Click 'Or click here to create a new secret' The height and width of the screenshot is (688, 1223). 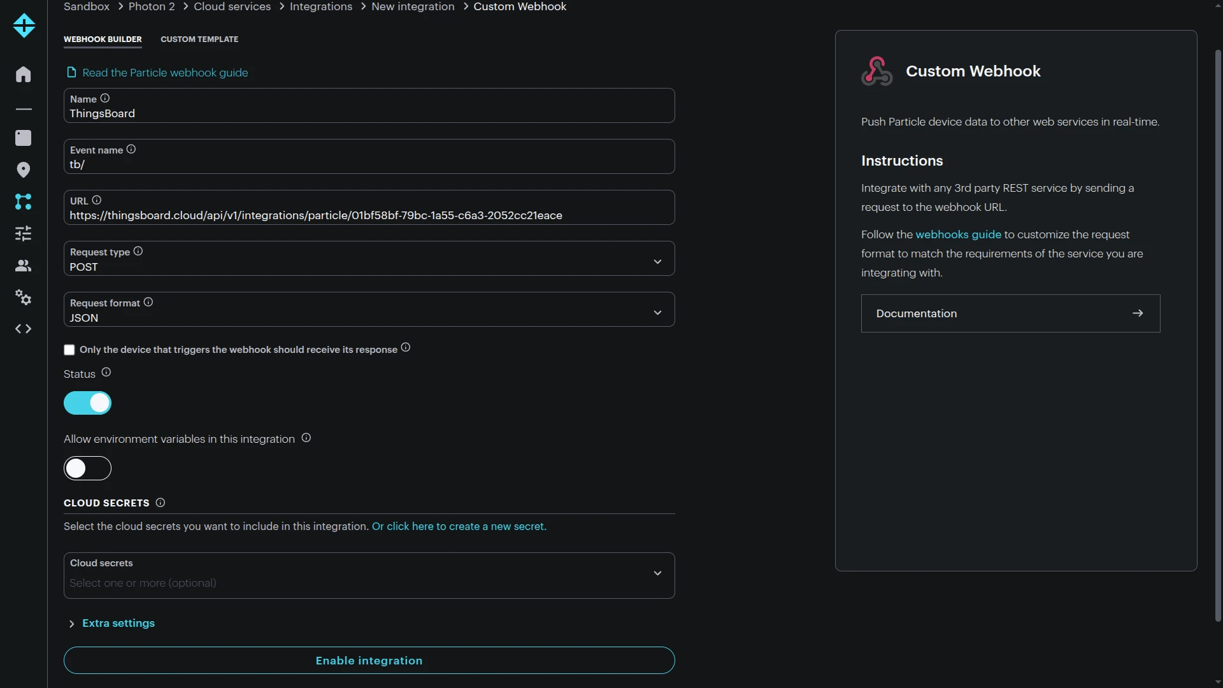(x=459, y=526)
